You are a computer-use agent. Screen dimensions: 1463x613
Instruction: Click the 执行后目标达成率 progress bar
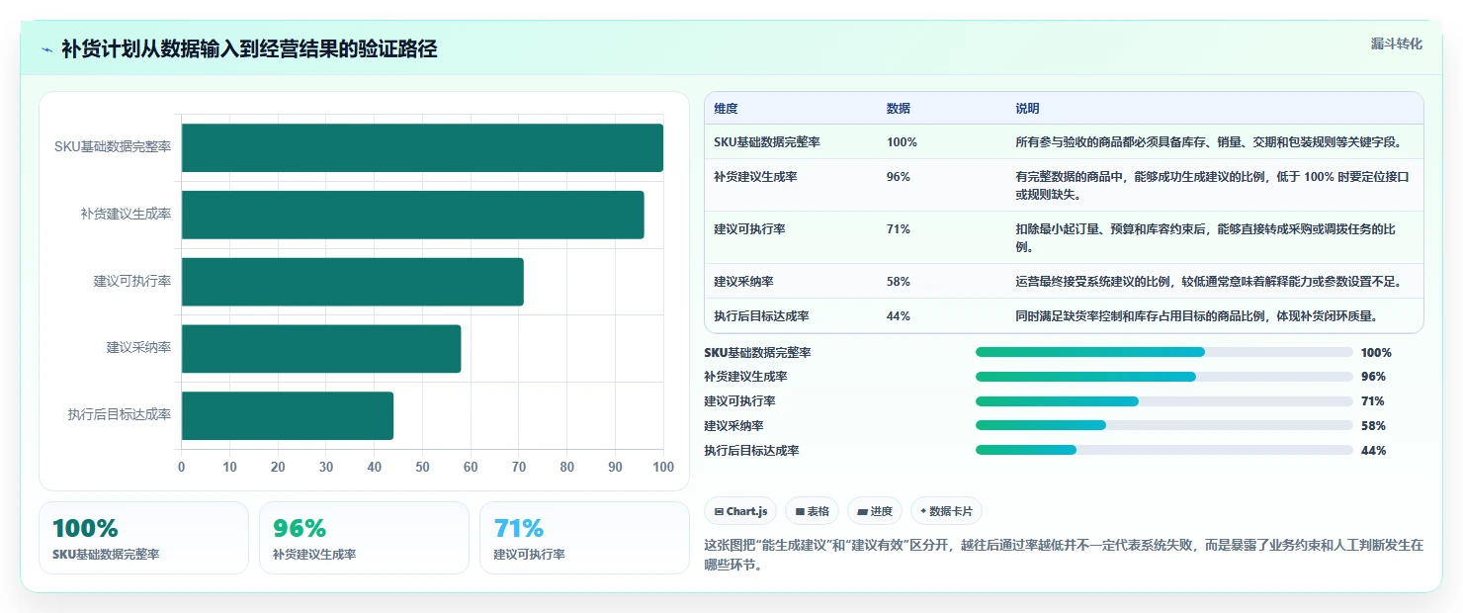click(1163, 450)
